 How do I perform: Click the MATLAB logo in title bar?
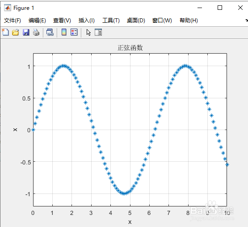coord(8,8)
